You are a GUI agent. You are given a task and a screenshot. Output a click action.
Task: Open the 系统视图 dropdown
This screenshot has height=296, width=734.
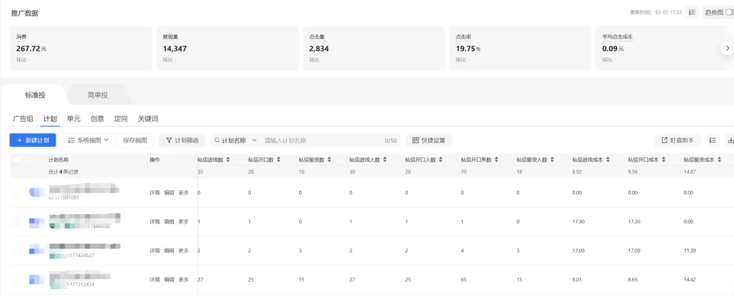88,140
